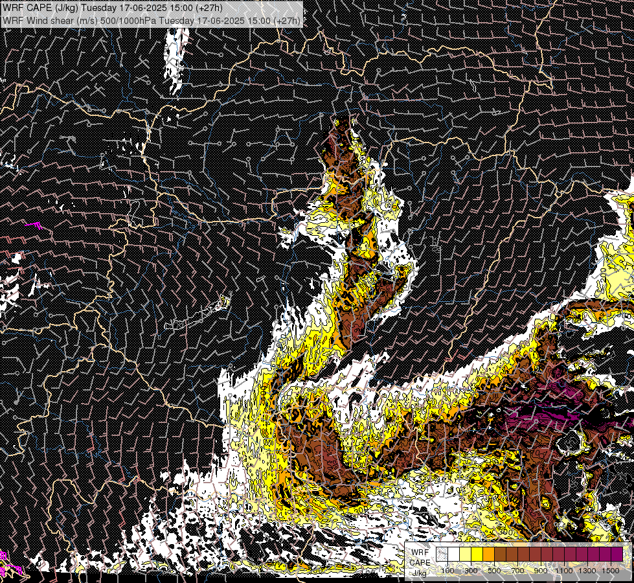Screen dimensions: 634x583
Task: Click the WRF Wind shear title line
Action: [x=152, y=21]
